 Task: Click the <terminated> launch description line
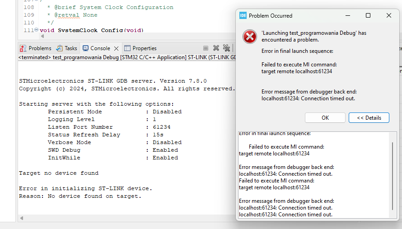tap(127, 57)
